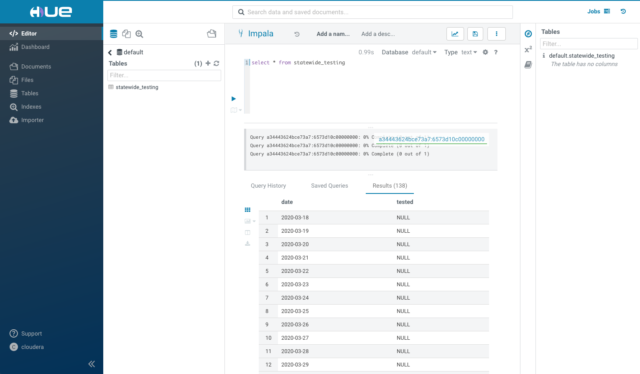Open query settings gear

click(485, 52)
